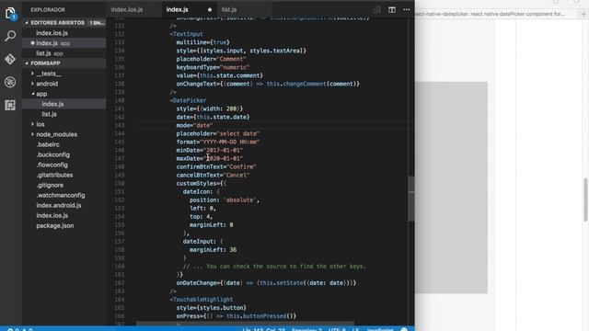Screen dimensions: 589x331
Task: Open list.js under app folder
Action: [x=49, y=114]
